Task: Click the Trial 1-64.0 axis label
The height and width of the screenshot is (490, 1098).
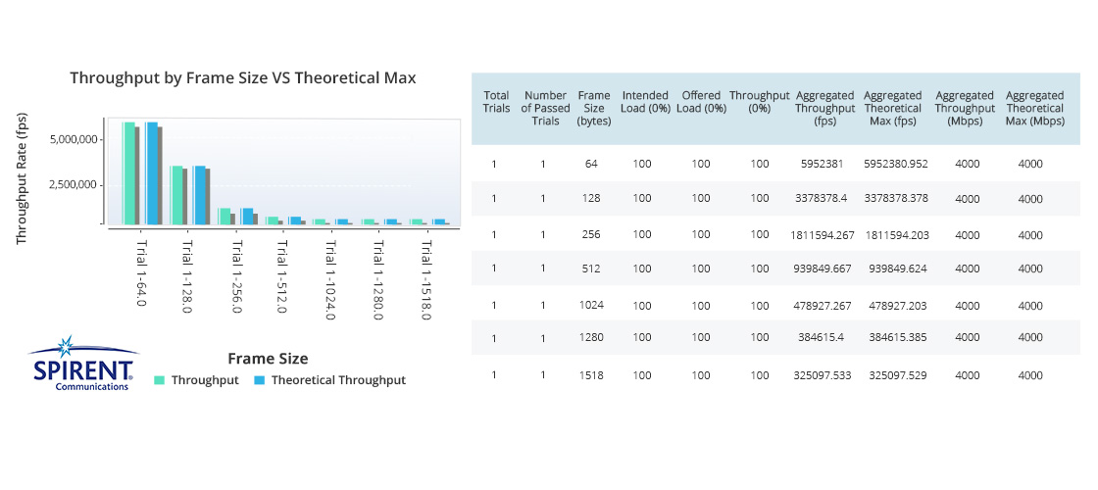Action: click(x=141, y=273)
